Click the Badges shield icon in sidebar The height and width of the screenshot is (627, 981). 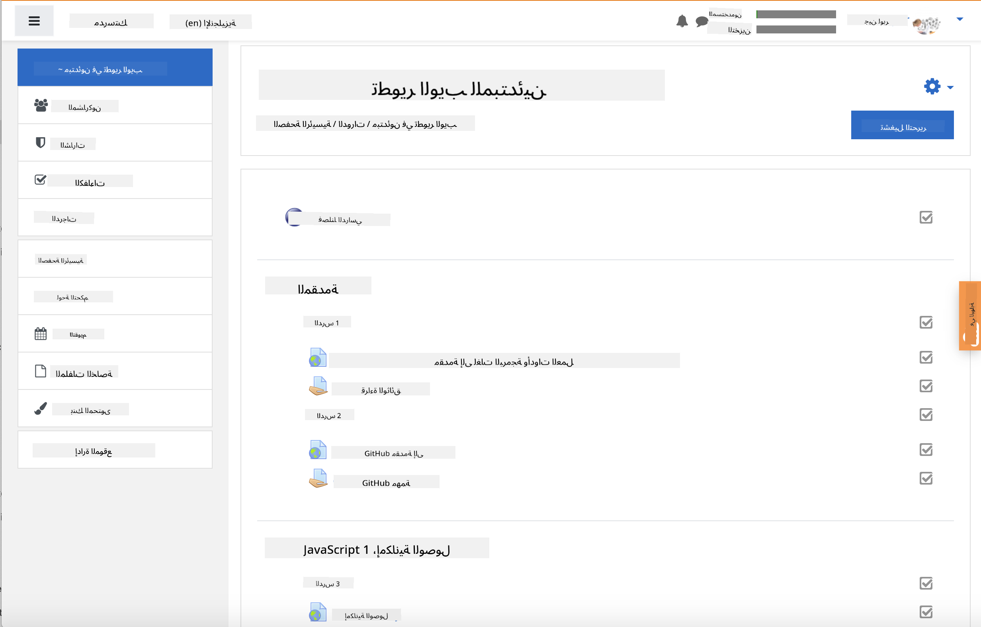pyautogui.click(x=40, y=143)
